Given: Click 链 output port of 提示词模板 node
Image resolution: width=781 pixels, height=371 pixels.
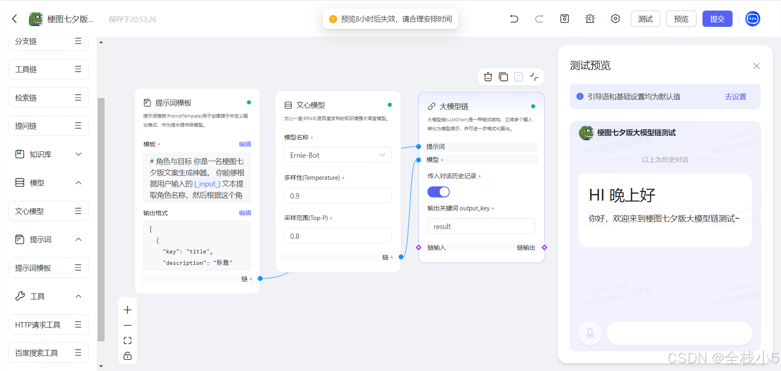Looking at the screenshot, I should tap(260, 279).
